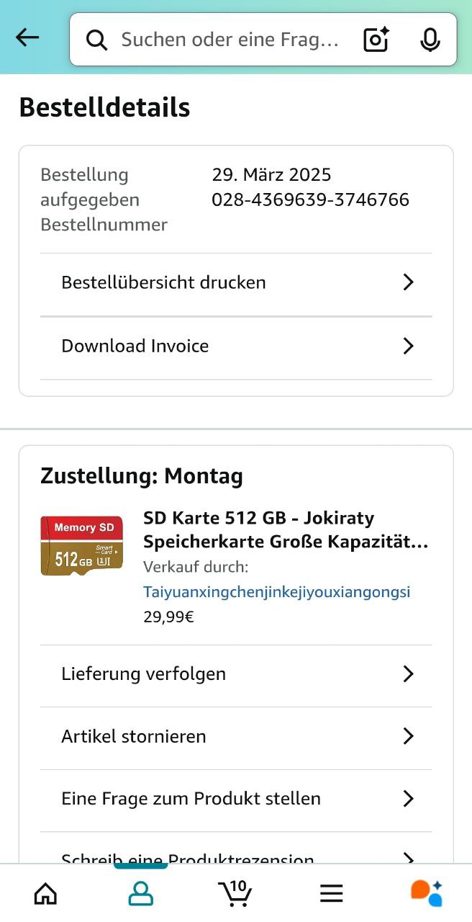
Task: Open seller link Taiyuanxingchenjinkejiyouxiangongsi
Action: (277, 592)
